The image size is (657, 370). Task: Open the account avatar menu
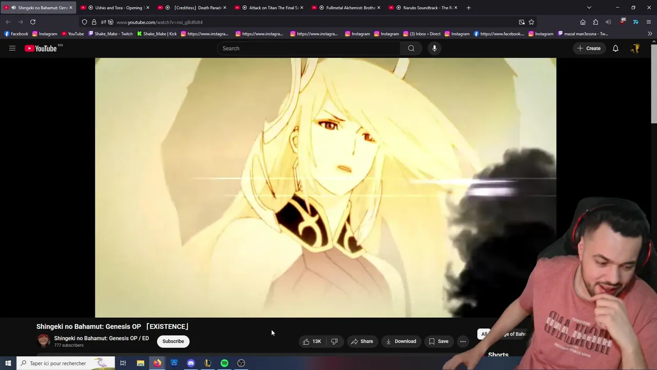(635, 48)
